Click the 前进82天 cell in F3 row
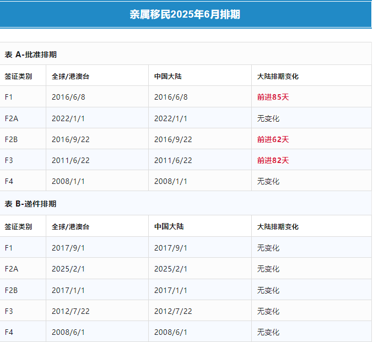This screenshot has width=373, height=342. (273, 160)
